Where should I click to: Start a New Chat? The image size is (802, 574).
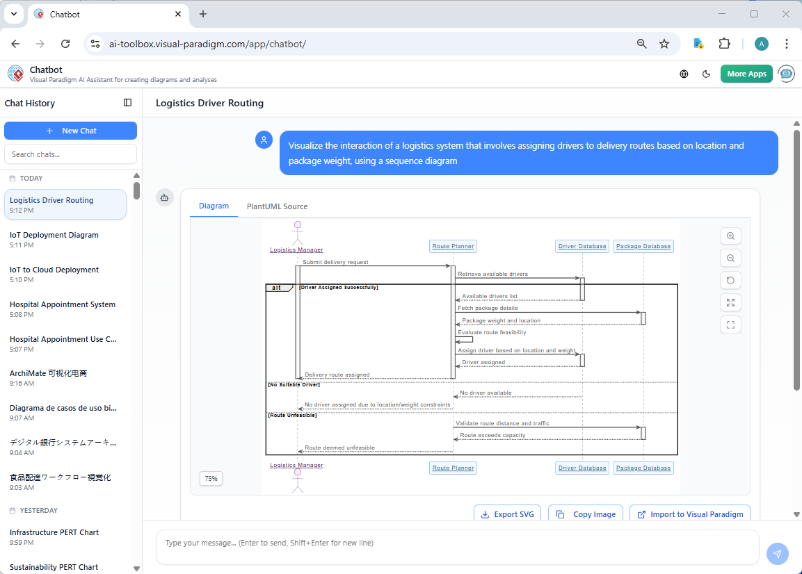tap(70, 131)
